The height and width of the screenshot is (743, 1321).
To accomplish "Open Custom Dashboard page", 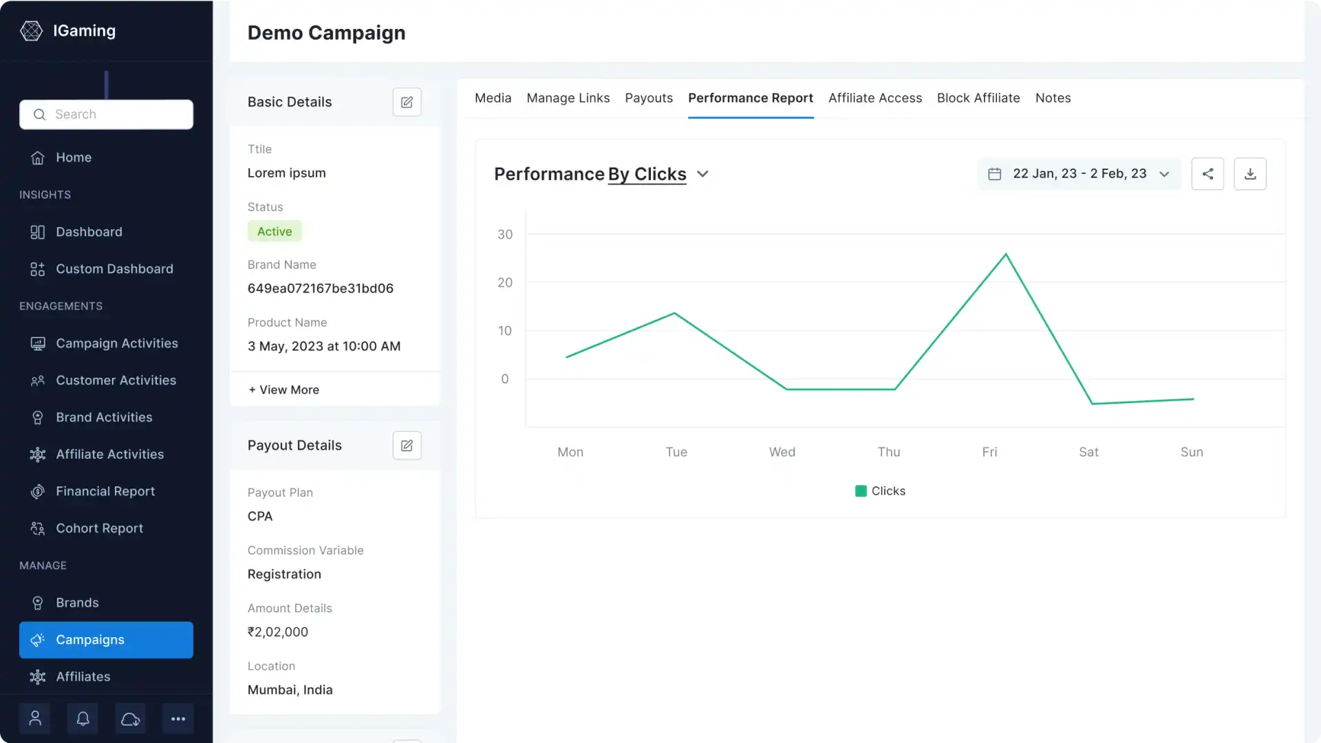I will (x=106, y=269).
